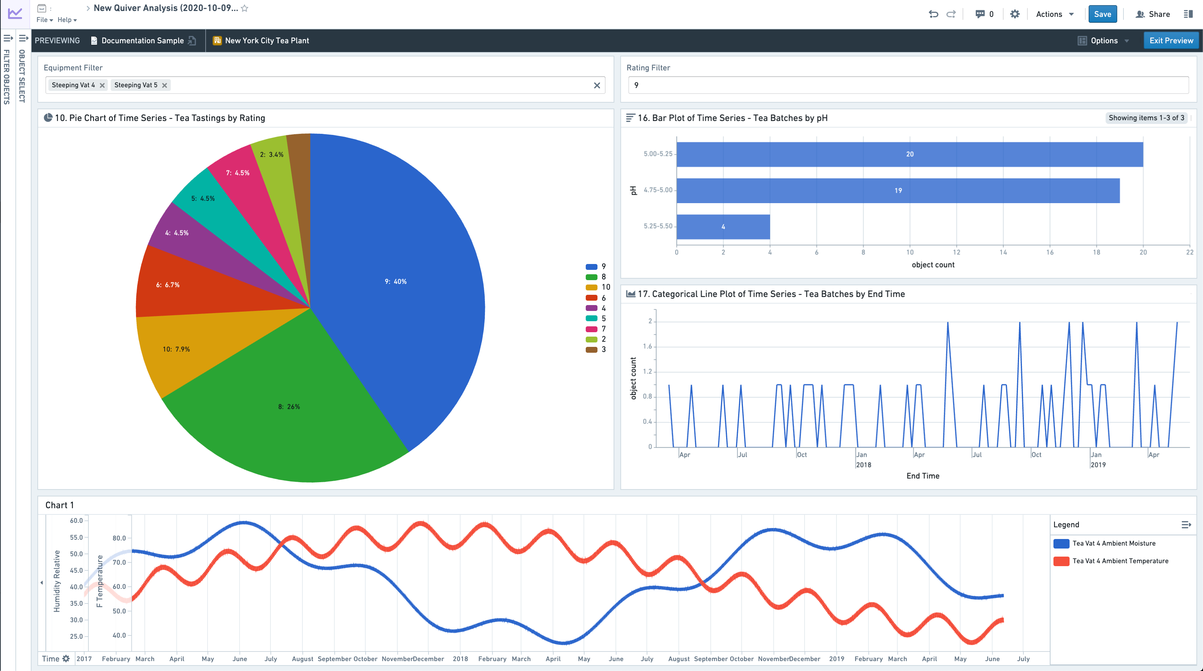Toggle Tea Vat 4 Ambient Temperature series
This screenshot has height=671, width=1203.
coord(1120,561)
